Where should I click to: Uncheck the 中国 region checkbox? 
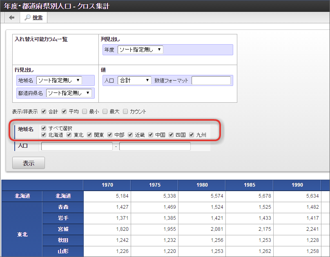point(150,135)
